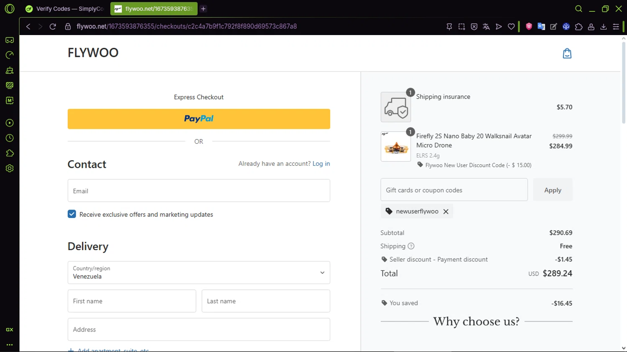Click the video pop-out play icon in toolbar
The image size is (627, 352).
[499, 26]
